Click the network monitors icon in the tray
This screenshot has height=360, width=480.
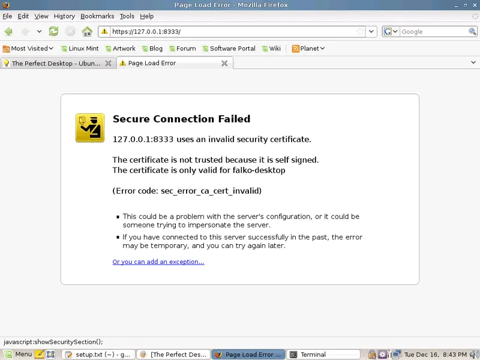click(x=397, y=354)
